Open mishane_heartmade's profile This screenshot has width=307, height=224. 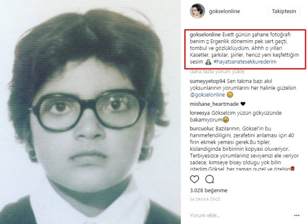pos(214,104)
